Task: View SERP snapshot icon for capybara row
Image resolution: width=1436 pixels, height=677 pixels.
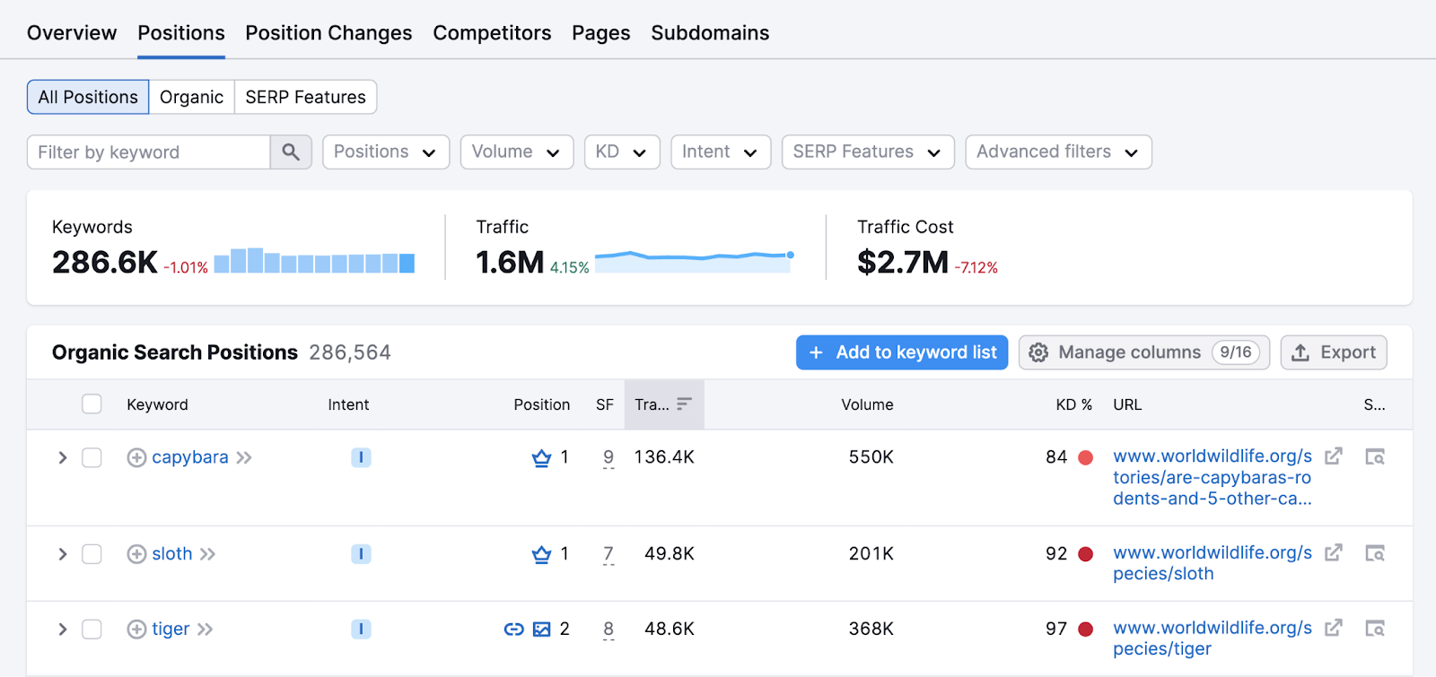Action: pyautogui.click(x=1374, y=457)
